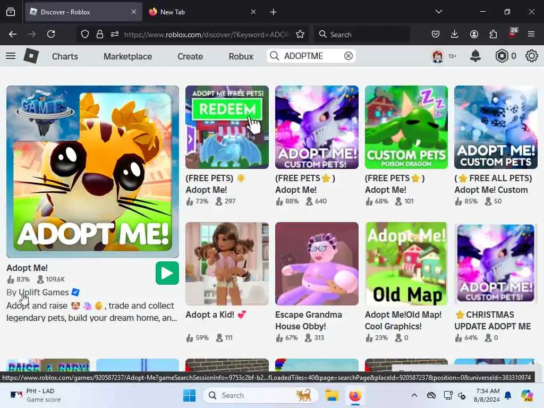Screen dimensions: 544x408
Task: Open Save to Pocket
Action: pos(436,35)
